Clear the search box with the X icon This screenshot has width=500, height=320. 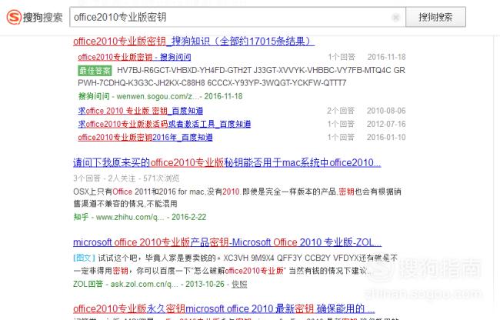click(x=395, y=17)
